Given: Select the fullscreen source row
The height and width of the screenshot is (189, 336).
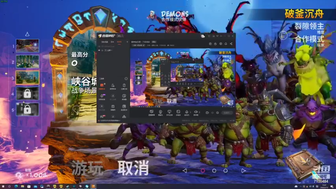Looking at the screenshot, I should pyautogui.click(x=113, y=50).
